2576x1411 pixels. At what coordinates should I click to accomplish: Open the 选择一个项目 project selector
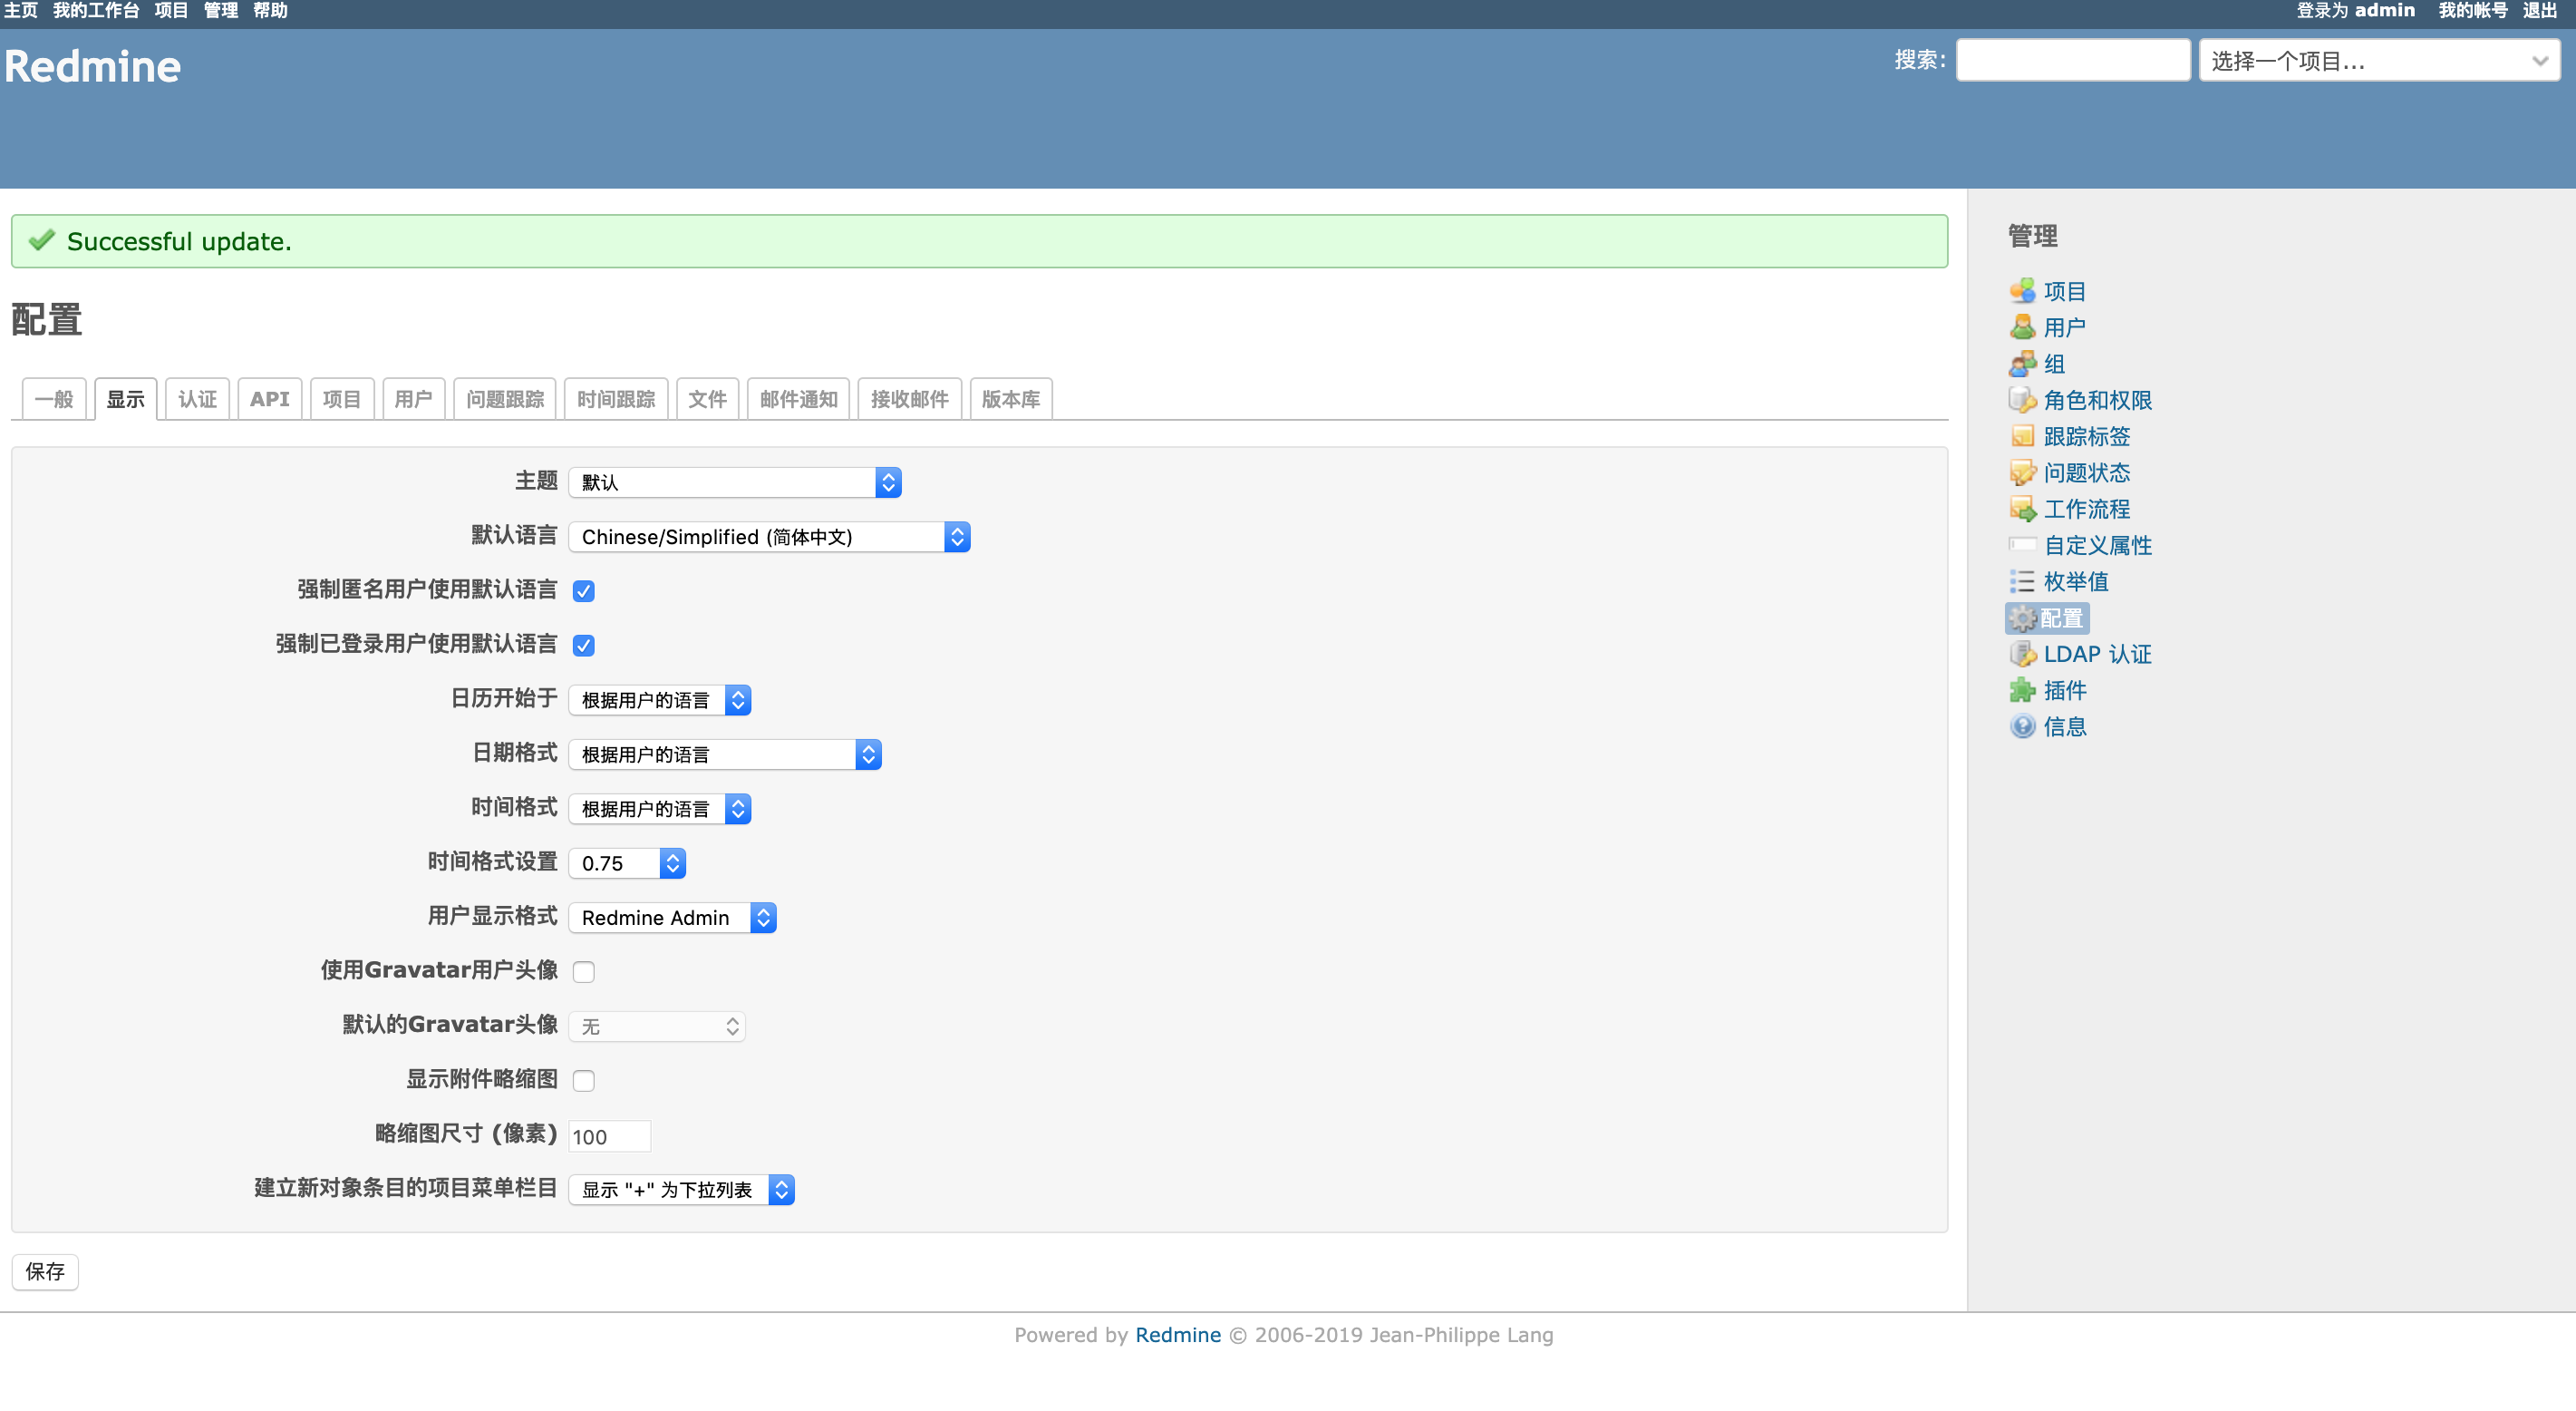pyautogui.click(x=2378, y=61)
